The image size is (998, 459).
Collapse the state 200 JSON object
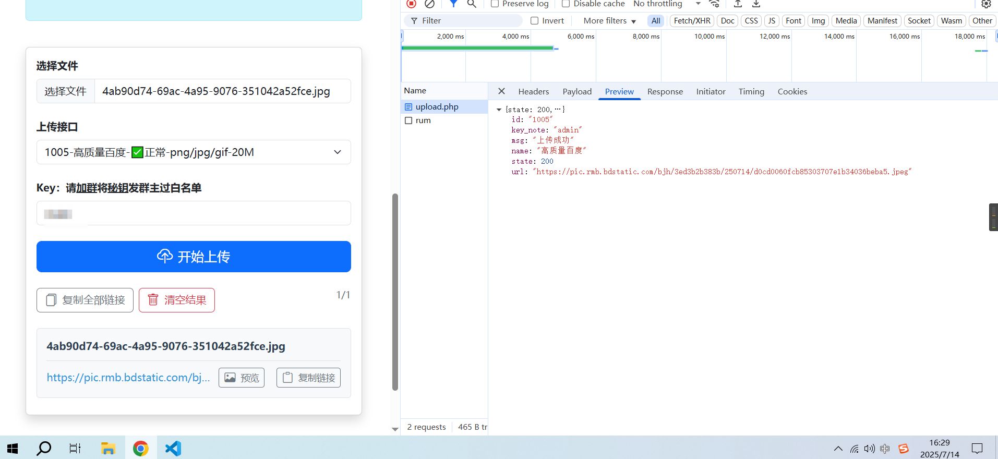pyautogui.click(x=499, y=110)
